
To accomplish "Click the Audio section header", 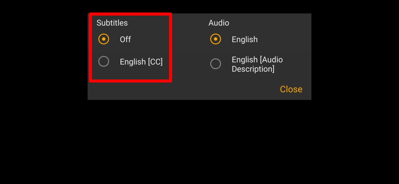I will [218, 23].
